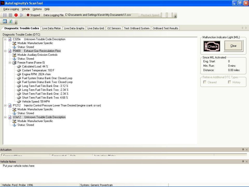Switch to the O2 Sensors tab
This screenshot has width=249, height=187.
[114, 28]
